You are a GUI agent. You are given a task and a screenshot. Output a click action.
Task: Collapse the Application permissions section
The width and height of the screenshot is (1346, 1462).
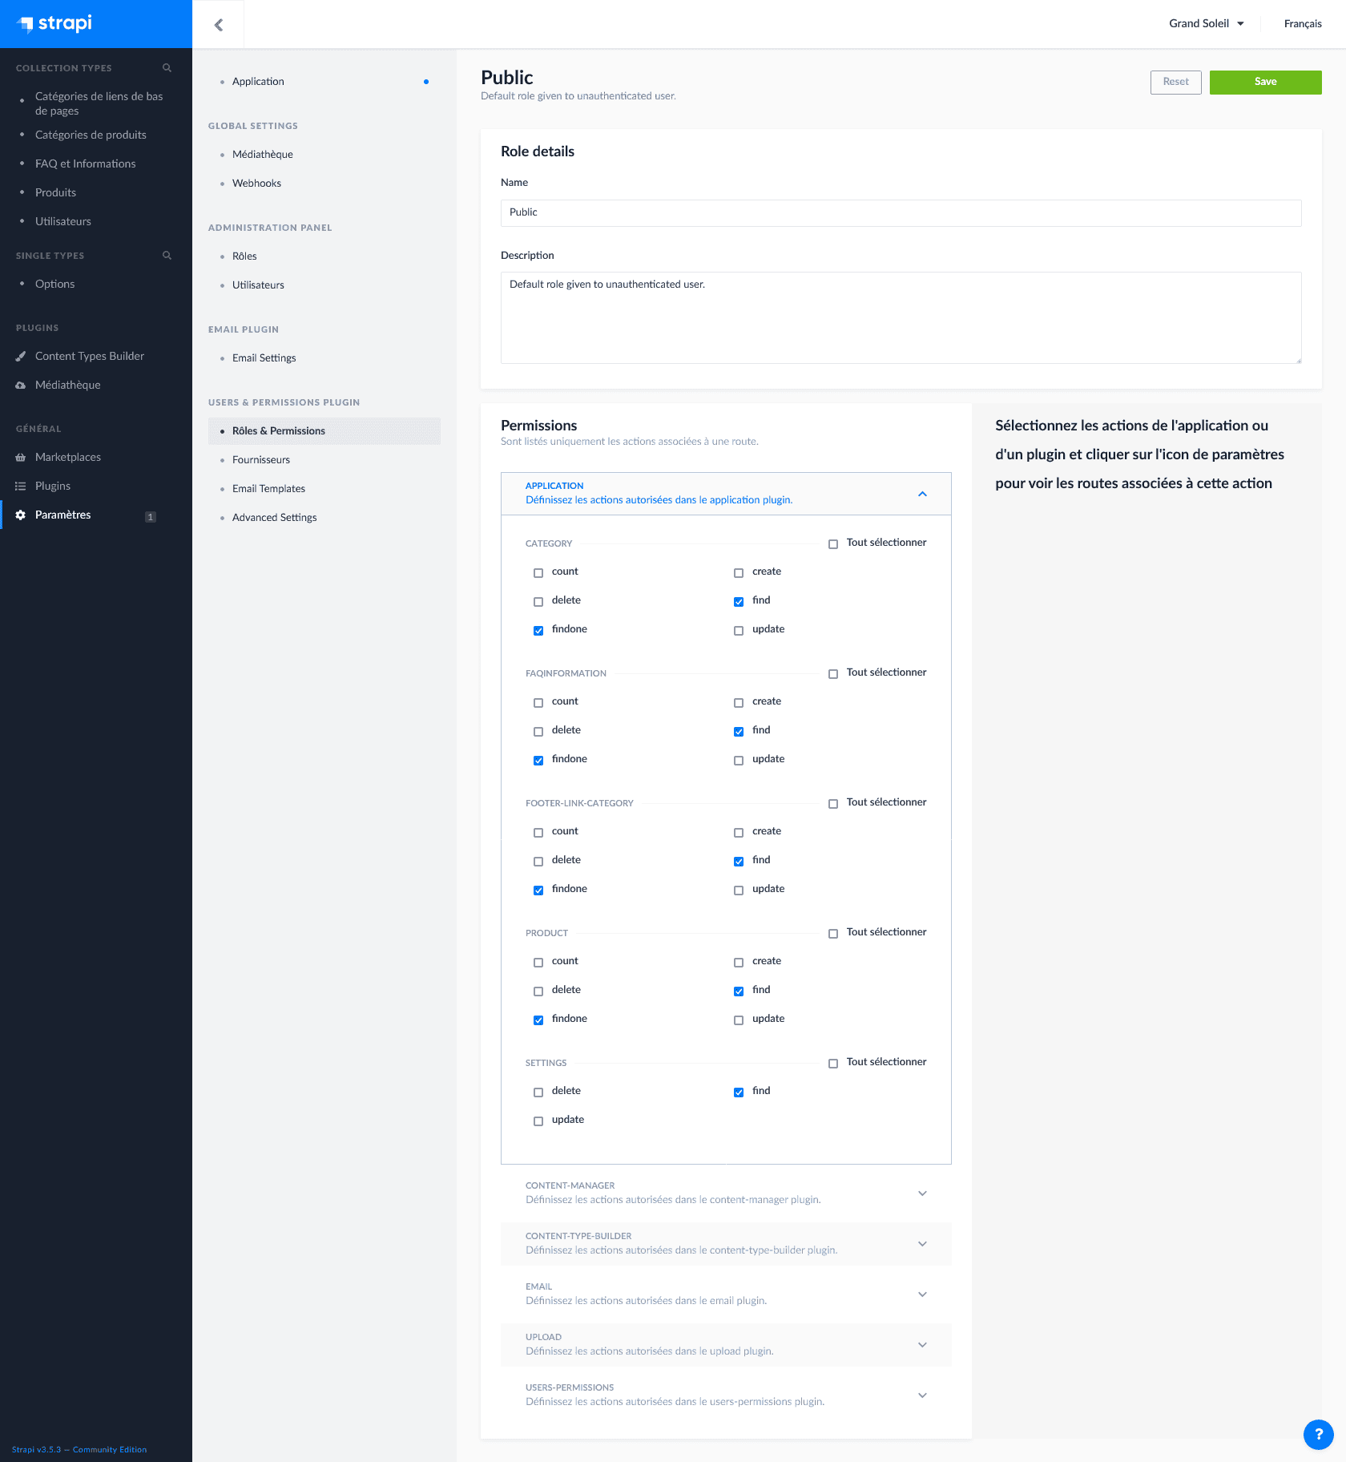pyautogui.click(x=922, y=494)
